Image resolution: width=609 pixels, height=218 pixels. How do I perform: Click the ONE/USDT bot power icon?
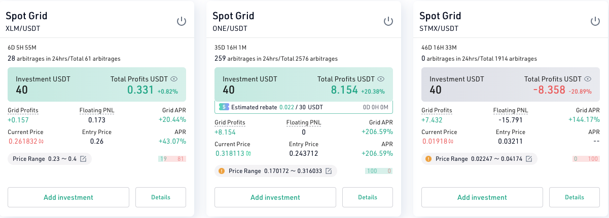coord(388,21)
